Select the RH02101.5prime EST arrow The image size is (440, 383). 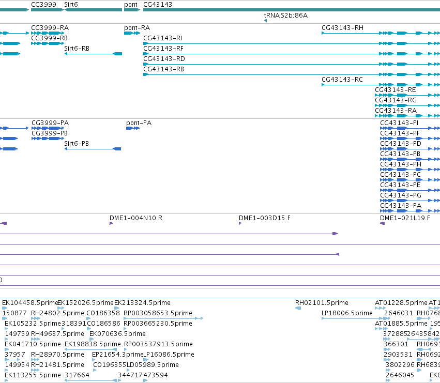pos(298,308)
